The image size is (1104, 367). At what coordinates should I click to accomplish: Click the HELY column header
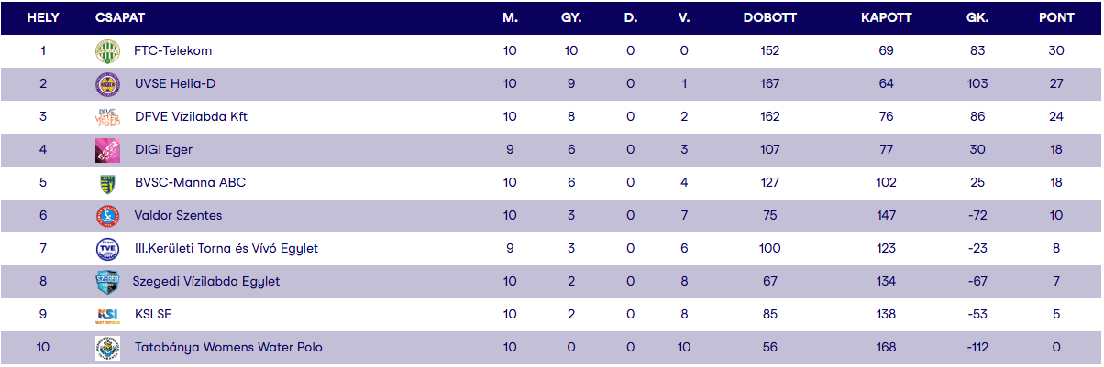(x=43, y=18)
